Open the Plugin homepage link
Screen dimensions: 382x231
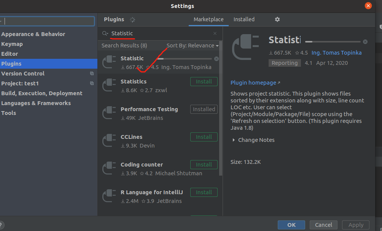point(255,83)
